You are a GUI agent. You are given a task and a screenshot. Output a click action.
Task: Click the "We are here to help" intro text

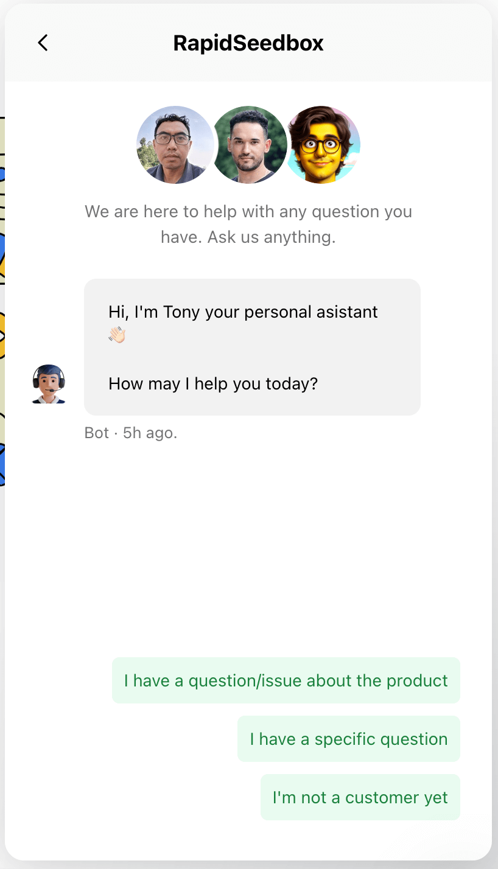pyautogui.click(x=248, y=212)
